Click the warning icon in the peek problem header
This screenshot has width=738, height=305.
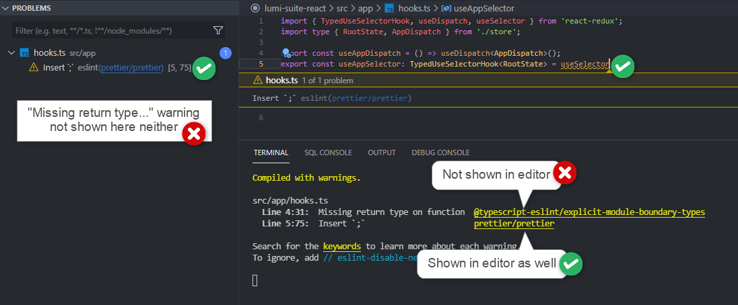coord(257,80)
